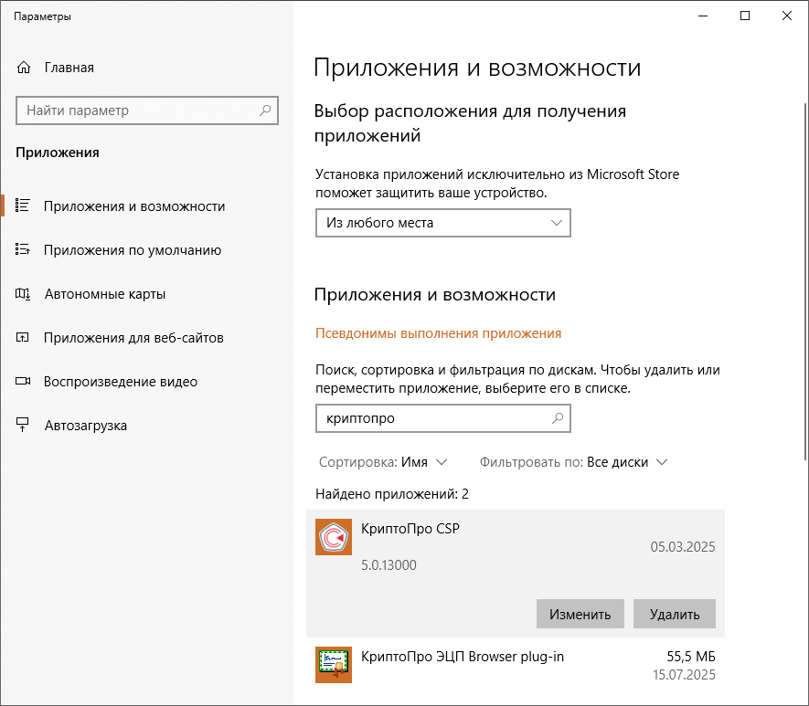This screenshot has height=706, width=809.
Task: Close the Параметры window
Action: 787,16
